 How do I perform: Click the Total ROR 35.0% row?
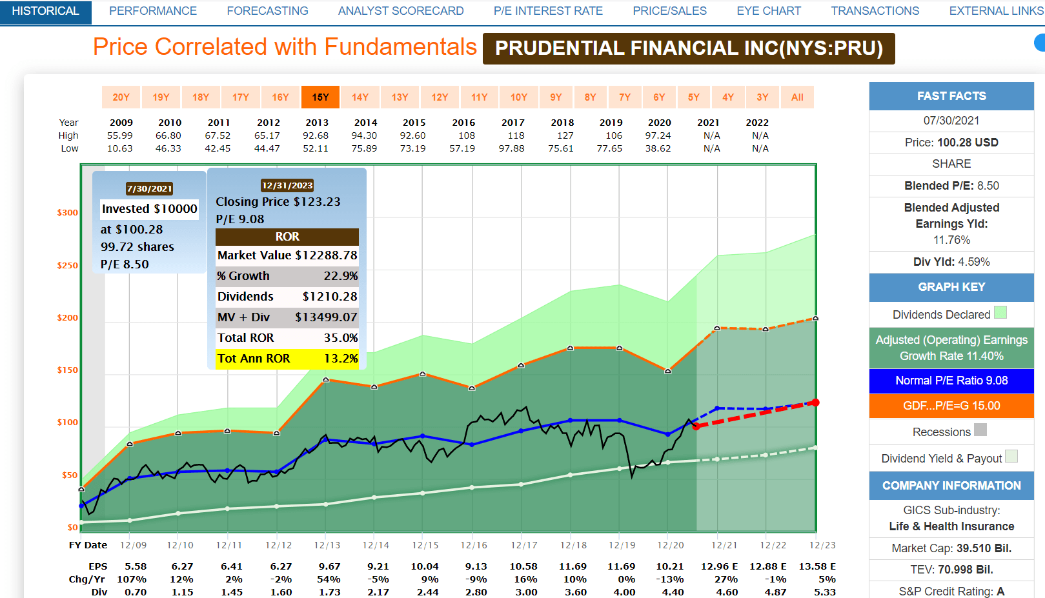pos(287,338)
